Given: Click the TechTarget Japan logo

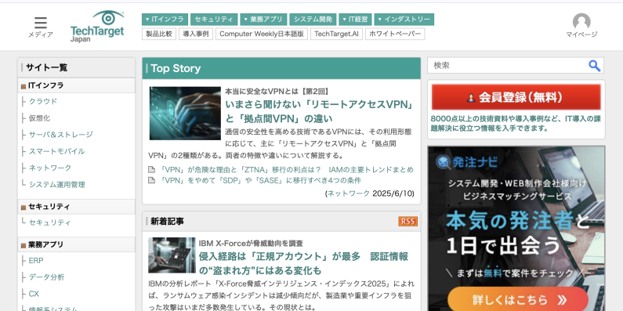Looking at the screenshot, I should pos(97,26).
